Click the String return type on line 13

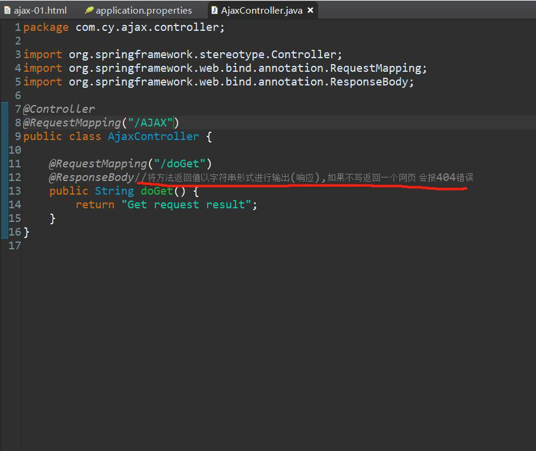click(x=114, y=191)
